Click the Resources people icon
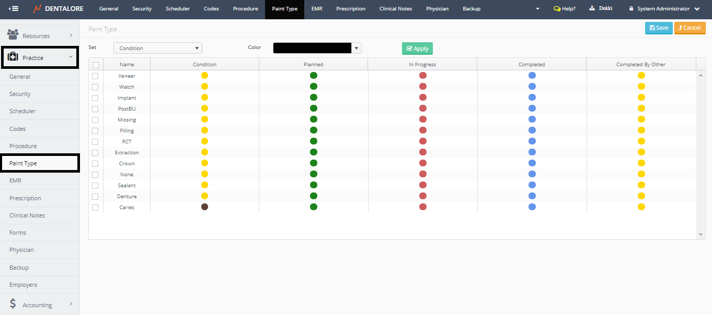712x315 pixels. click(13, 35)
